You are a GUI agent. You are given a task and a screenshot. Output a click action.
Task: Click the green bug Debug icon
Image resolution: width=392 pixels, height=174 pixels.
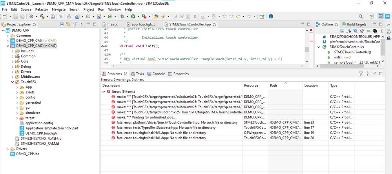coord(122,16)
